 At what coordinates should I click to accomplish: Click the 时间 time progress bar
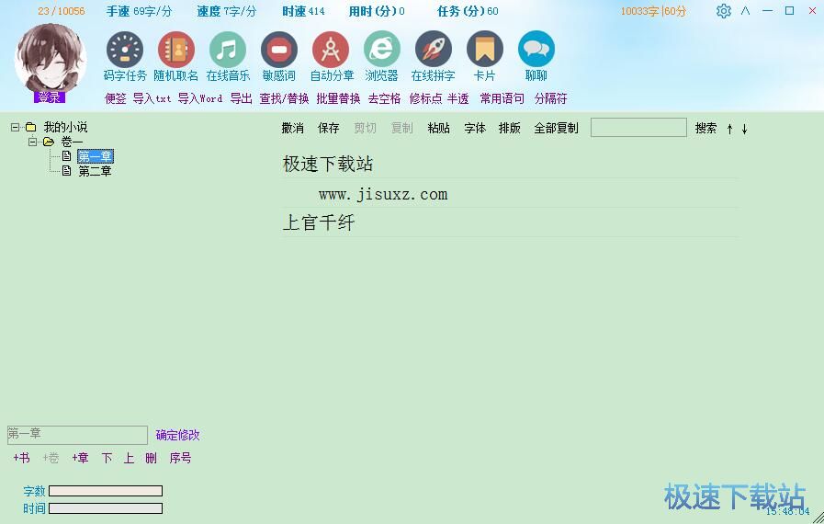pyautogui.click(x=106, y=508)
